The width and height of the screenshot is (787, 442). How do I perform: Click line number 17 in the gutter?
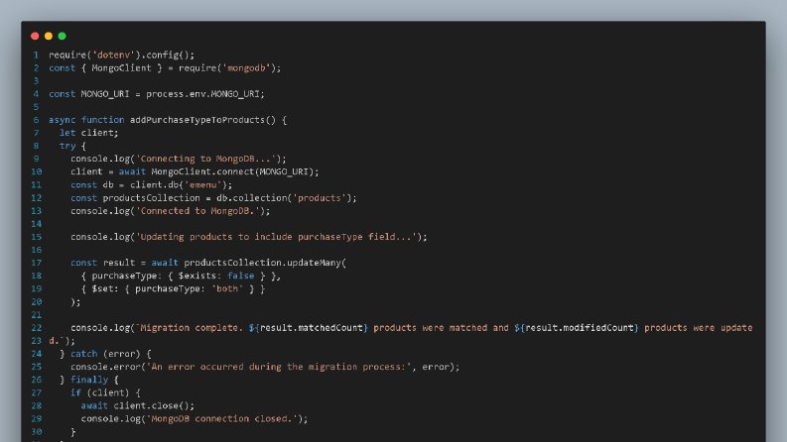pyautogui.click(x=36, y=263)
